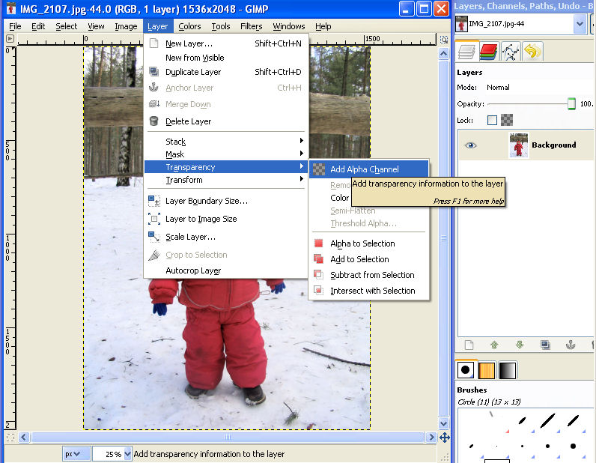
Task: Click the Opacity slider handle
Action: coord(571,103)
